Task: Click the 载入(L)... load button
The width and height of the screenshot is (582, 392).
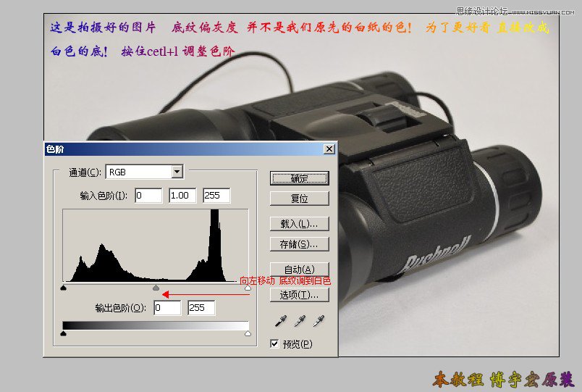Action: pos(299,224)
